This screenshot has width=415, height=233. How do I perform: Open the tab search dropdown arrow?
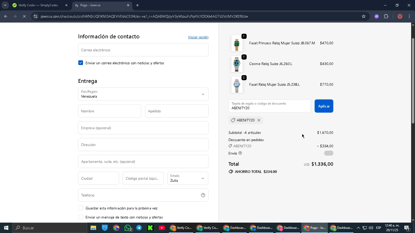pyautogui.click(x=5, y=5)
